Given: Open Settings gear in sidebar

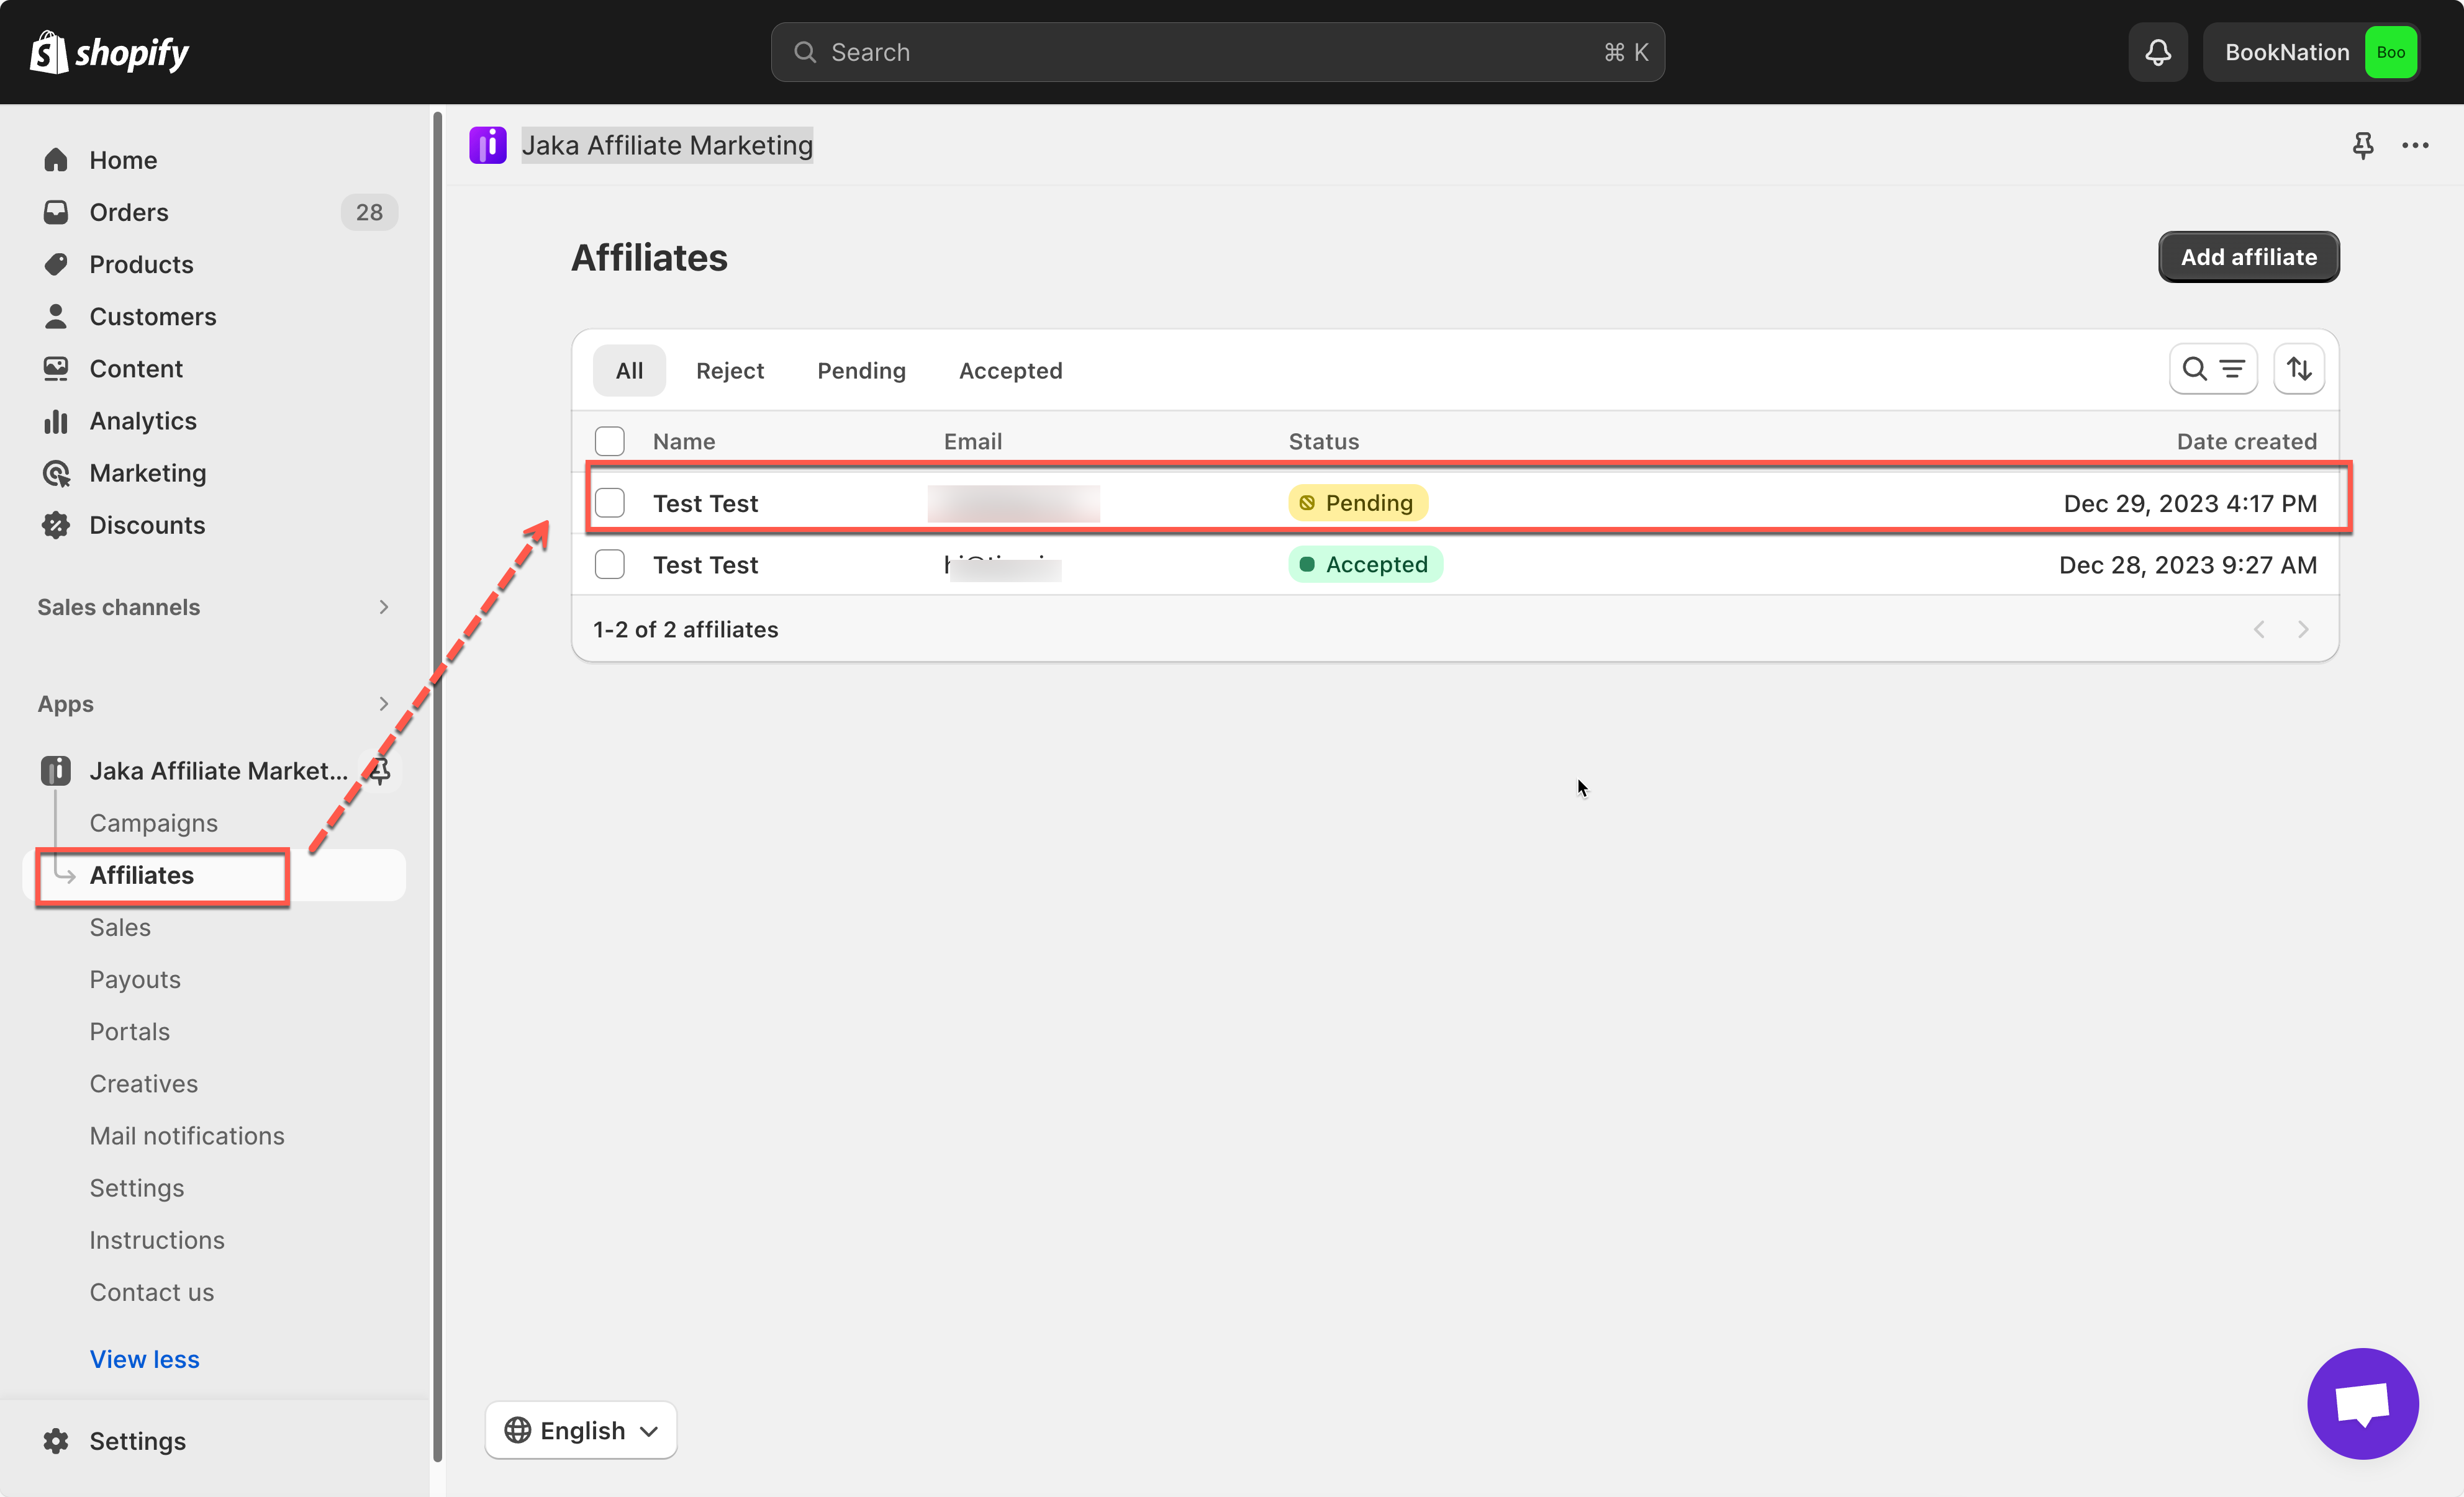Looking at the screenshot, I should click(x=56, y=1440).
